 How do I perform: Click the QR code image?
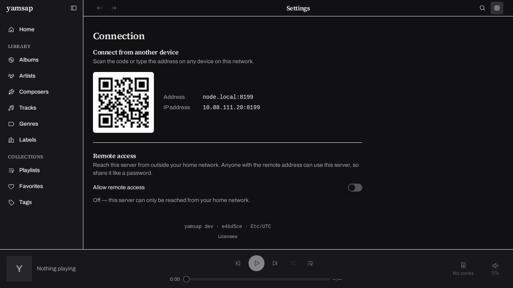123,102
